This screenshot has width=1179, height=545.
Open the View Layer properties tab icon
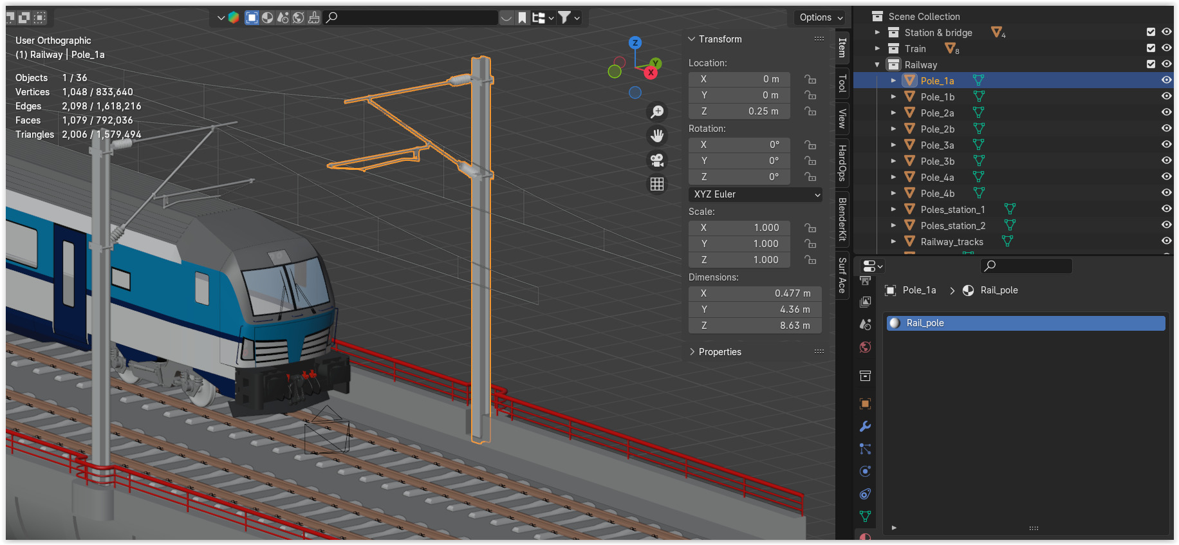point(866,302)
